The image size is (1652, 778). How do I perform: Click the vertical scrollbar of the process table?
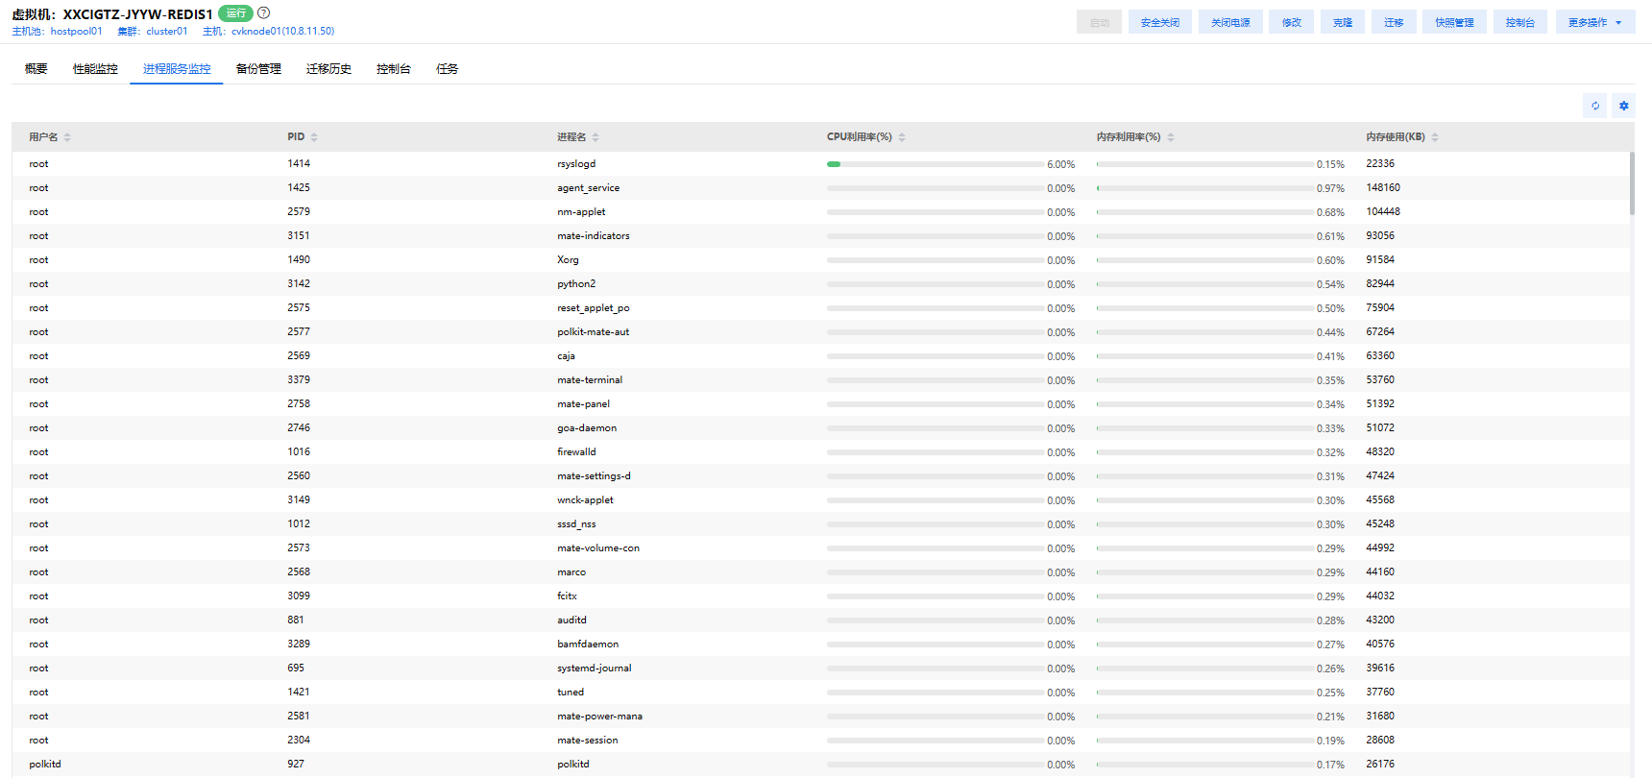pos(1632,183)
